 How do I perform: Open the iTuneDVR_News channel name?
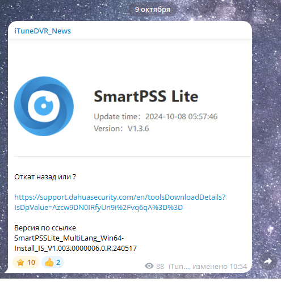[43, 31]
